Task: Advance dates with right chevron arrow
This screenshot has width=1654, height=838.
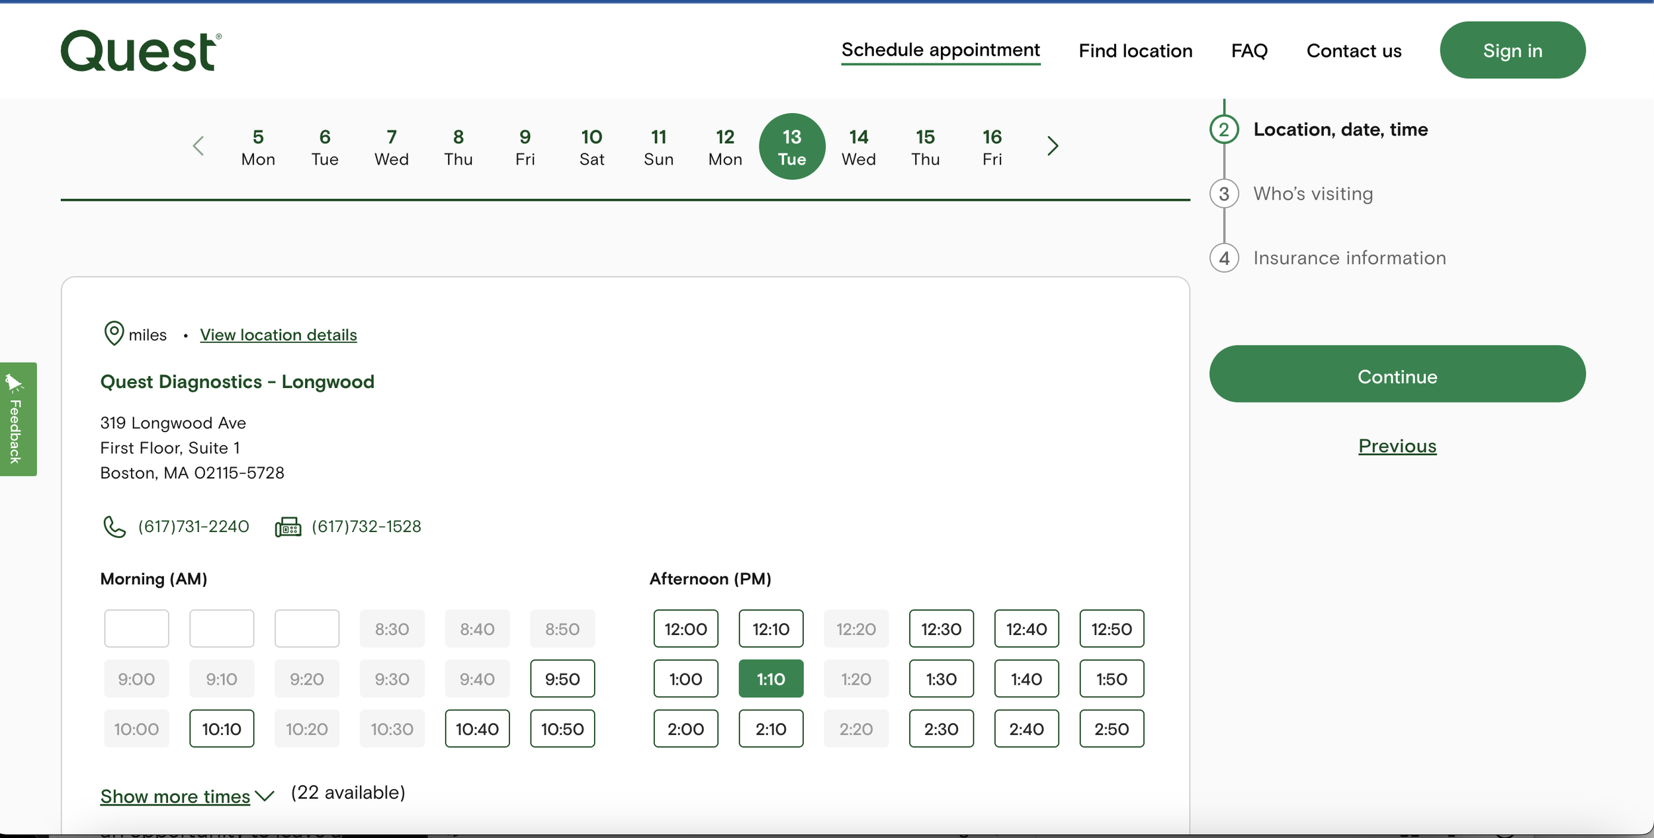Action: point(1053,146)
